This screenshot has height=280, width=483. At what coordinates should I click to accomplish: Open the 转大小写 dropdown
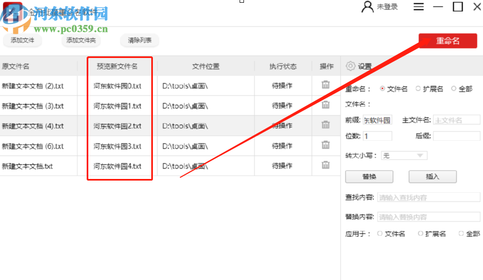[404, 156]
